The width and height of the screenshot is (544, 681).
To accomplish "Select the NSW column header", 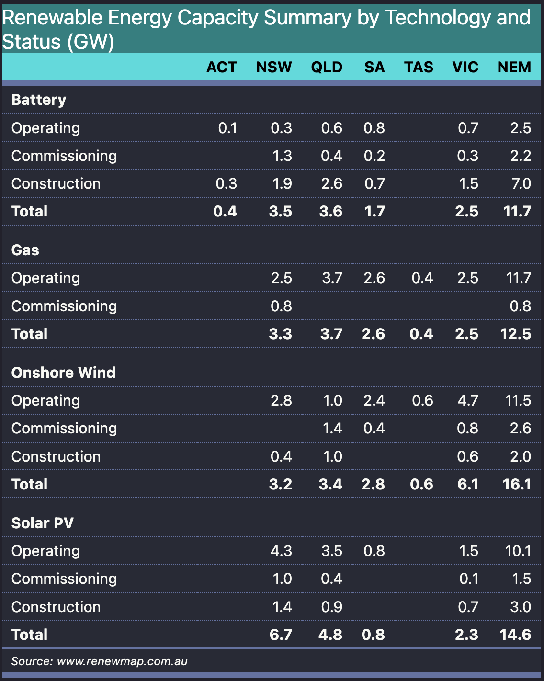I will tap(274, 67).
